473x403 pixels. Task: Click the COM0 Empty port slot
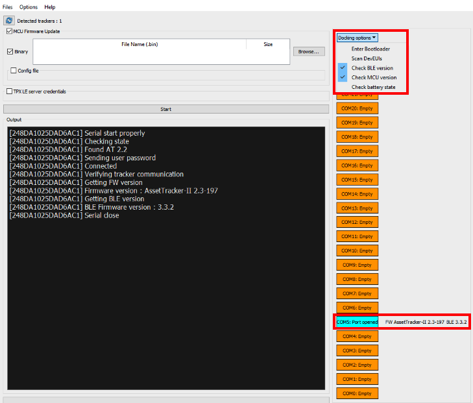[x=357, y=393]
